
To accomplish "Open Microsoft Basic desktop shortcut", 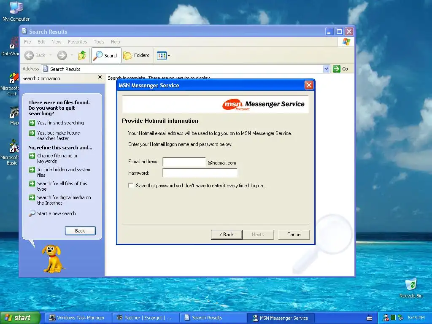I will click(x=10, y=152).
